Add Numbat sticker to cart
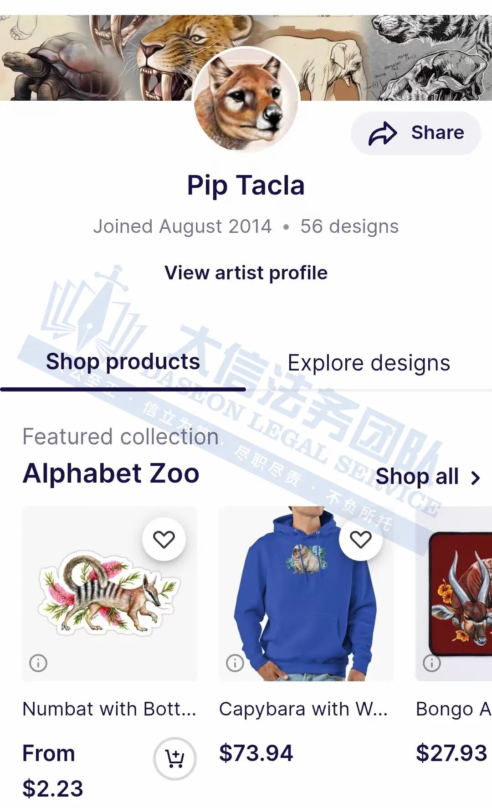The height and width of the screenshot is (808, 492). (x=175, y=759)
